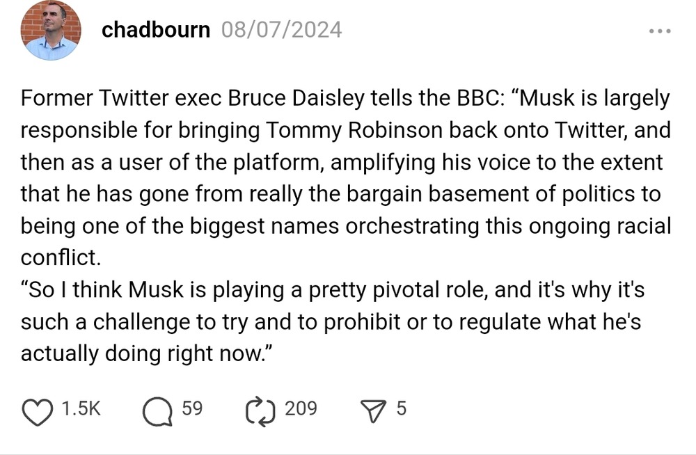Click the 'So I think Musk' paragraph opening

pos(104,290)
